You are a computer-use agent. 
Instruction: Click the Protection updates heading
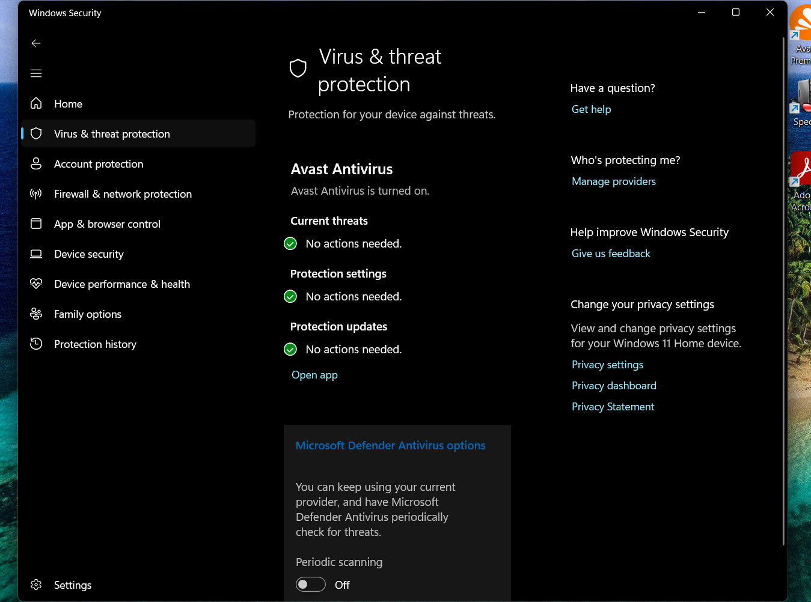coord(338,327)
